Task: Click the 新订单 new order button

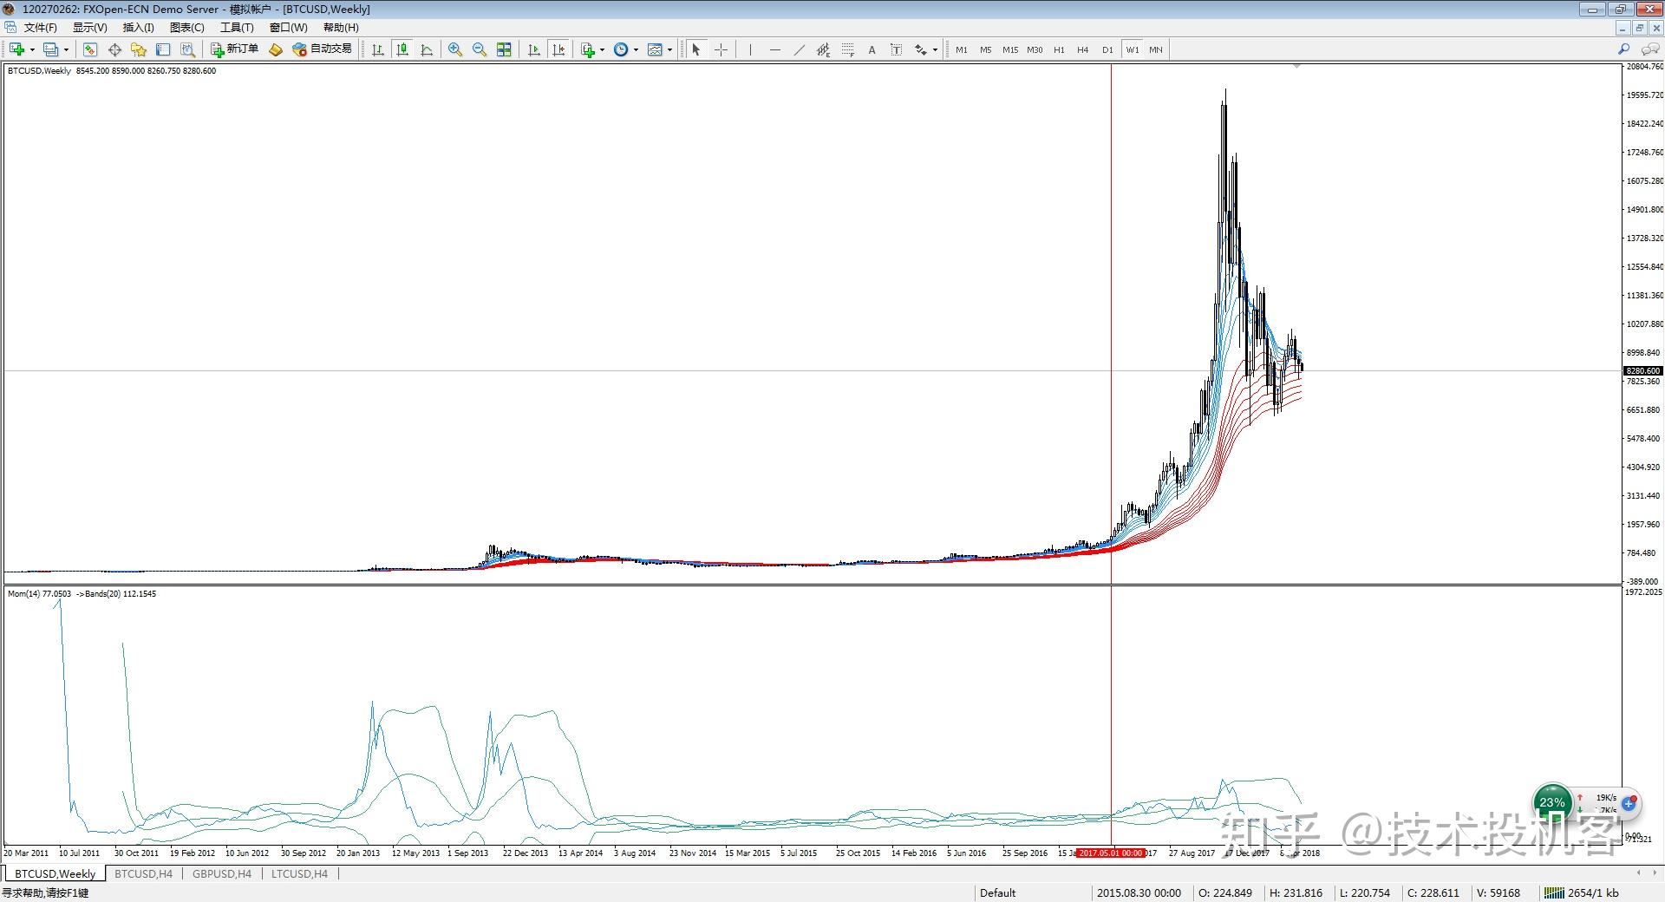Action: 234,49
